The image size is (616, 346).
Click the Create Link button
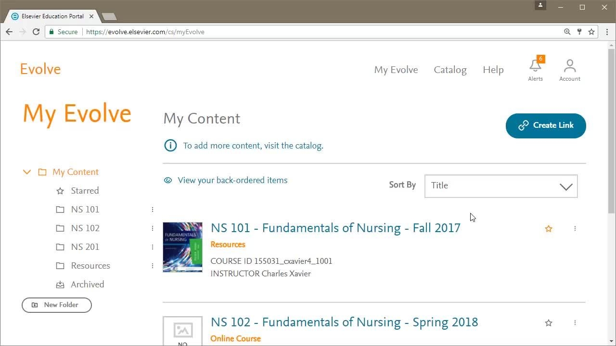(x=546, y=125)
